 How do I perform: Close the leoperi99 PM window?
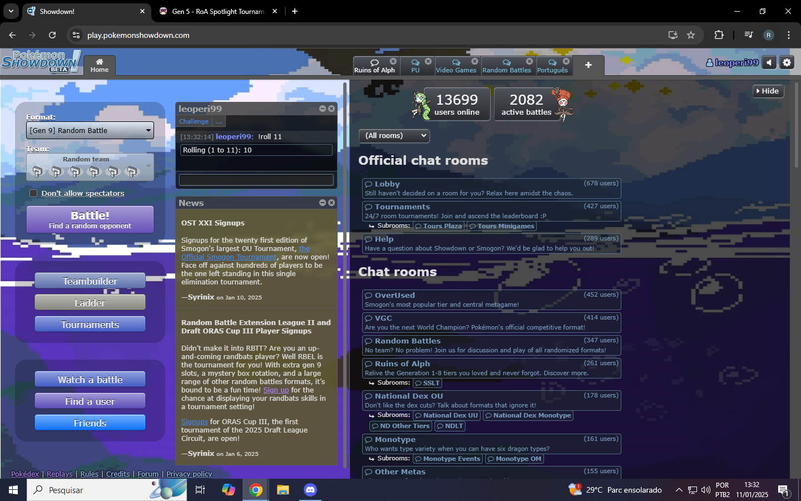point(332,109)
